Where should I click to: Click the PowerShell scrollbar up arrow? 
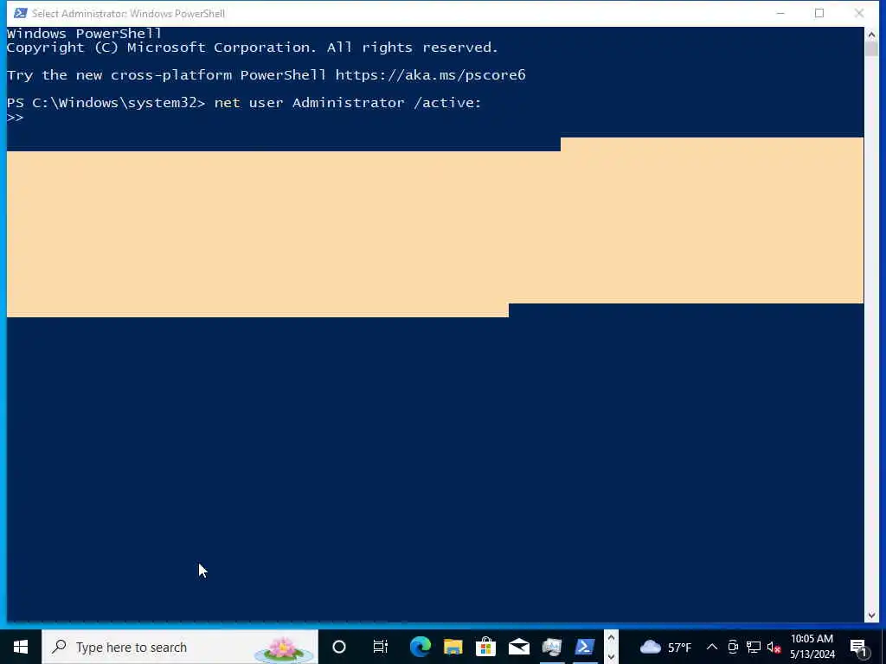point(870,34)
